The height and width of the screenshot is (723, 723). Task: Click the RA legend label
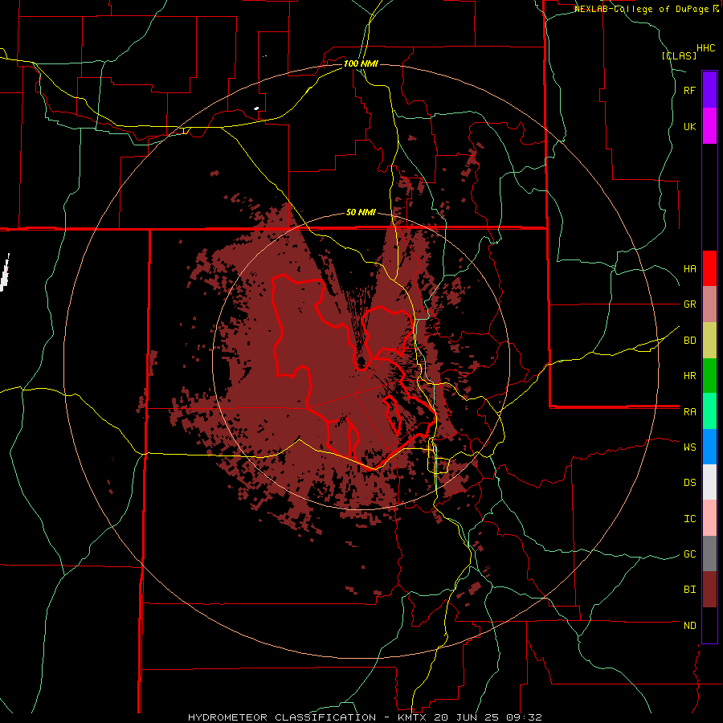tap(689, 412)
